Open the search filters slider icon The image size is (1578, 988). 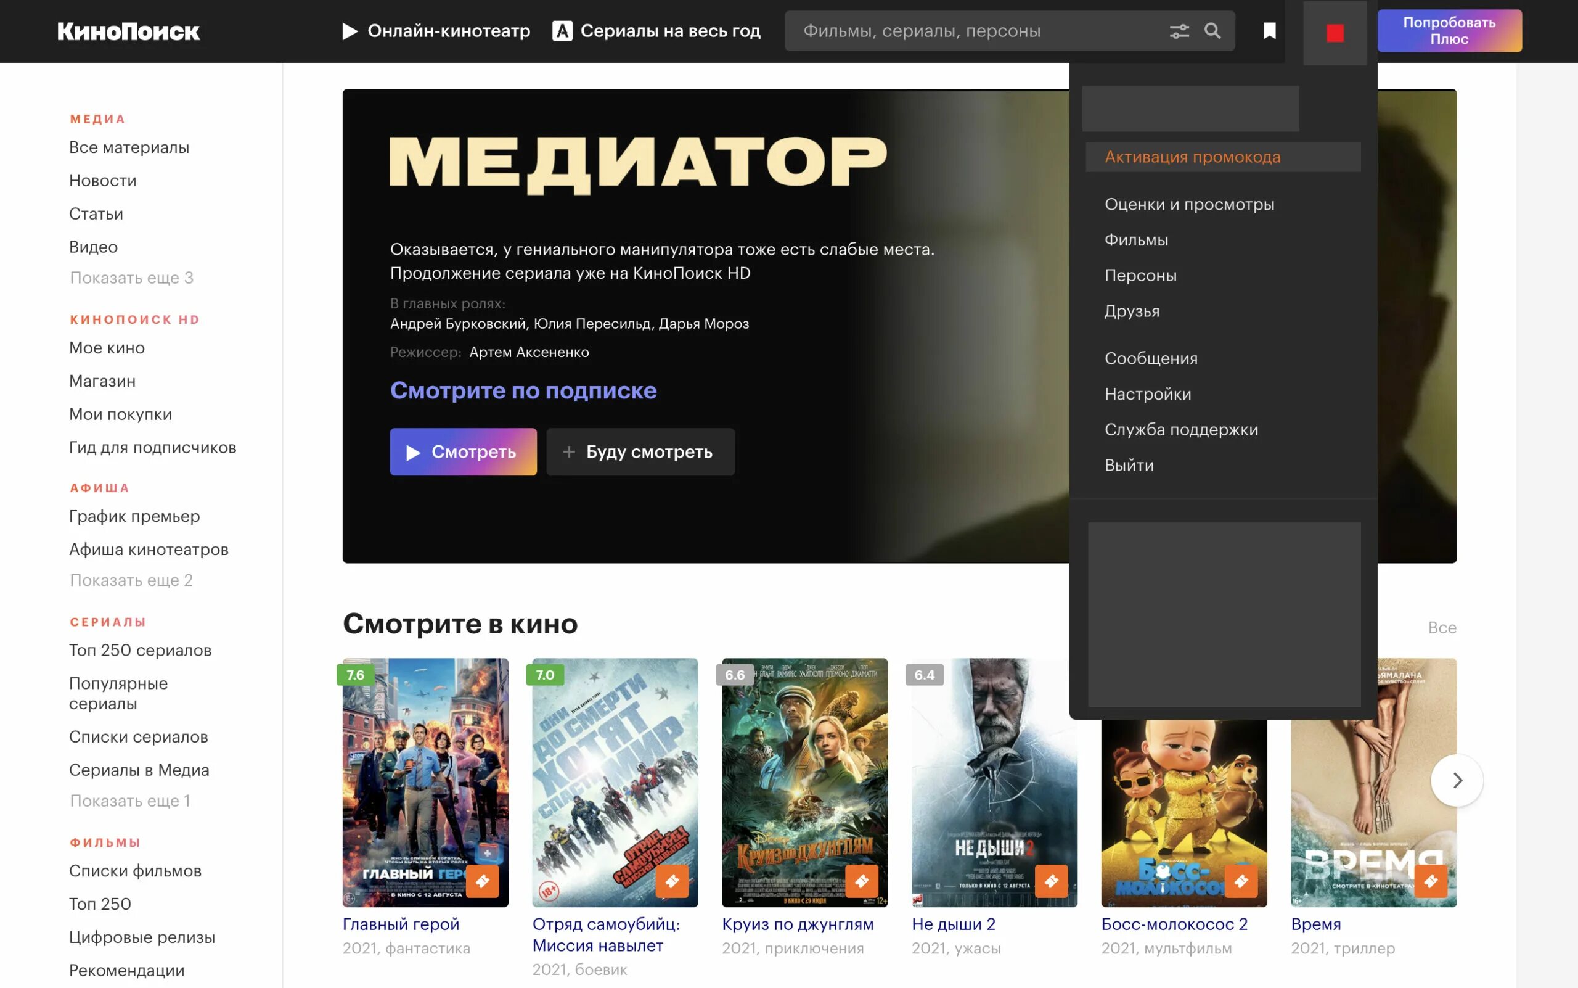click(1179, 31)
